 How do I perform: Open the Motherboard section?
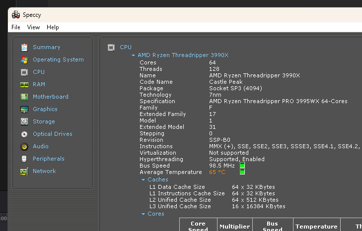[51, 97]
